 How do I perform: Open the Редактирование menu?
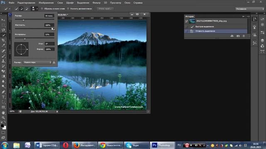tap(26, 3)
